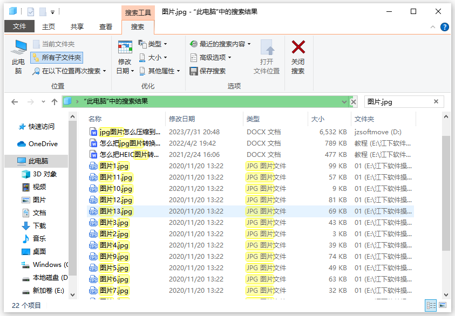This screenshot has height=316, width=455.
Task: Collapse the ribbon with the up chevron
Action: click(x=433, y=27)
